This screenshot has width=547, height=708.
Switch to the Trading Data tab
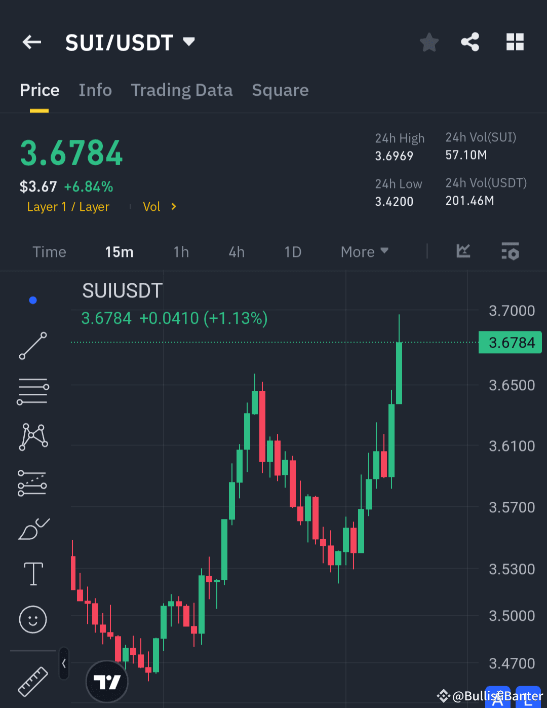[x=181, y=90]
